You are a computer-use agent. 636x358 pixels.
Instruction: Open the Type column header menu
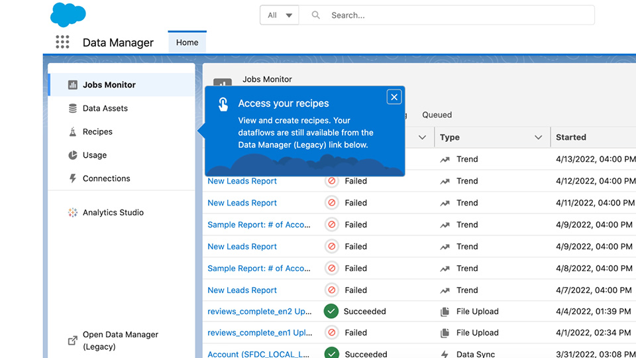click(x=538, y=137)
